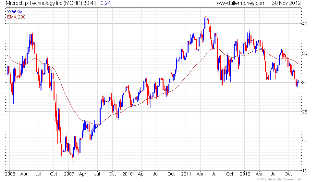Click the 25 price axis label
The height and width of the screenshot is (182, 318).
[x=305, y=112]
